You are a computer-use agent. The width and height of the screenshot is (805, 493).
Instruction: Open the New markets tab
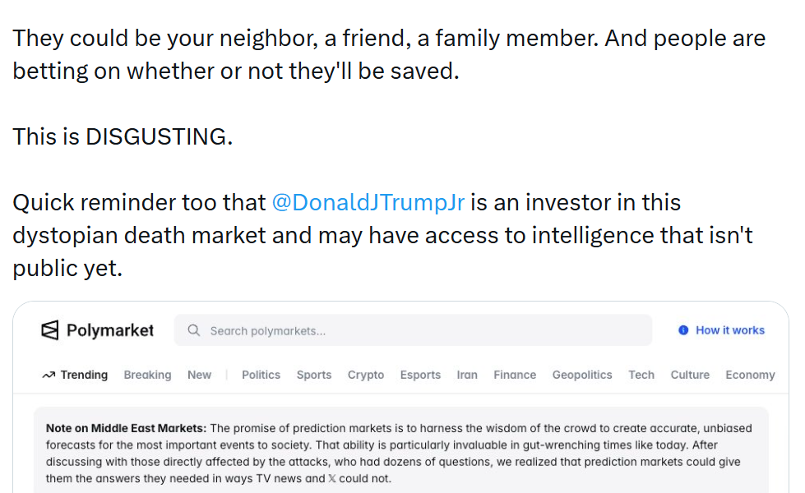pyautogui.click(x=199, y=375)
